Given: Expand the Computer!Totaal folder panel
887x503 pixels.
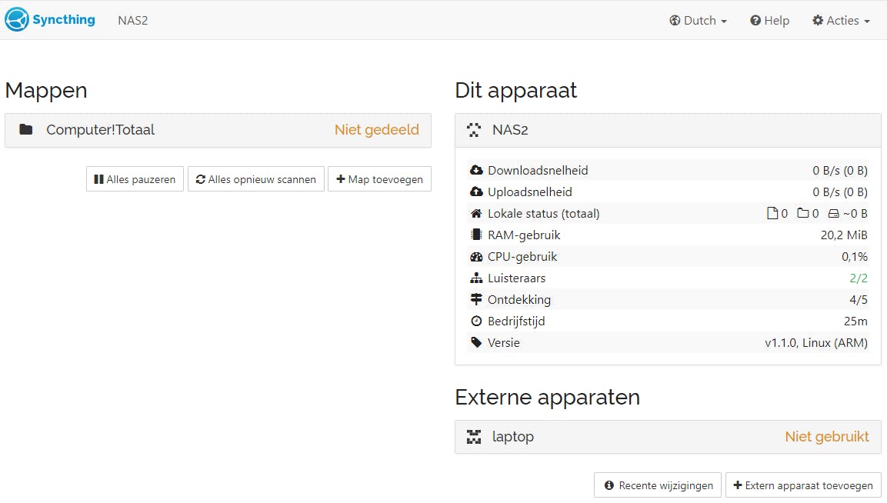Looking at the screenshot, I should [218, 130].
